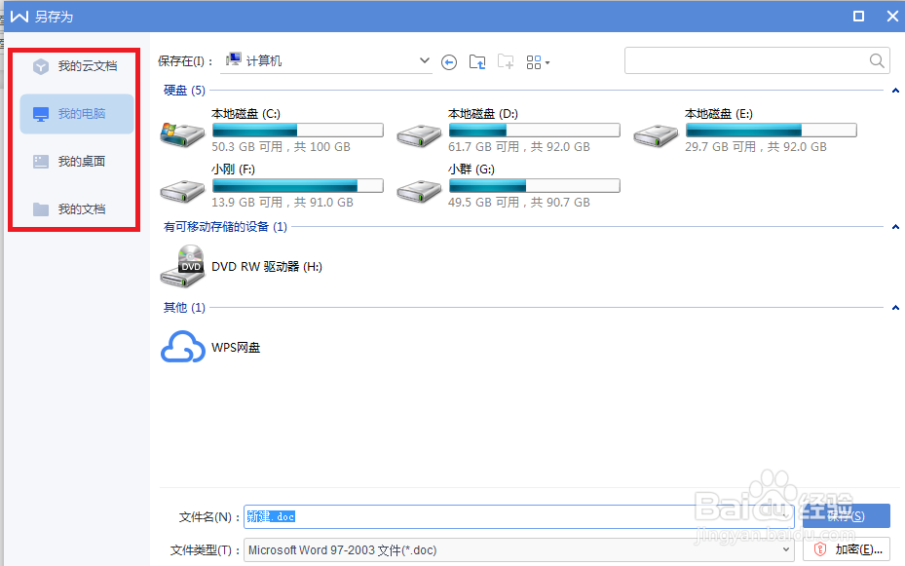Go to 我的桌面 location
The height and width of the screenshot is (566, 905).
point(77,162)
